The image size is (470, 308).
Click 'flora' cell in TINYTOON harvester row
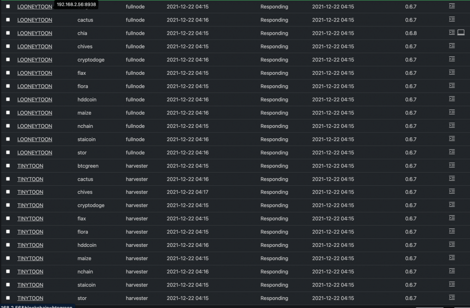point(83,232)
